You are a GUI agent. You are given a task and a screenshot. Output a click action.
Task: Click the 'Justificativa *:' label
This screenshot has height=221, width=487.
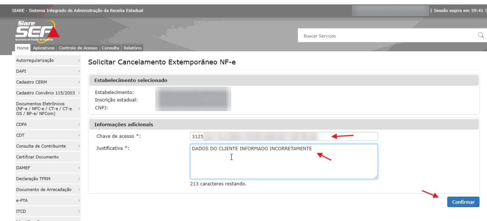pos(113,148)
